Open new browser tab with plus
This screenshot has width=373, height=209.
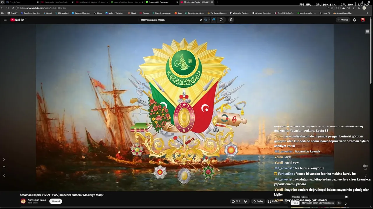[x=217, y=2]
